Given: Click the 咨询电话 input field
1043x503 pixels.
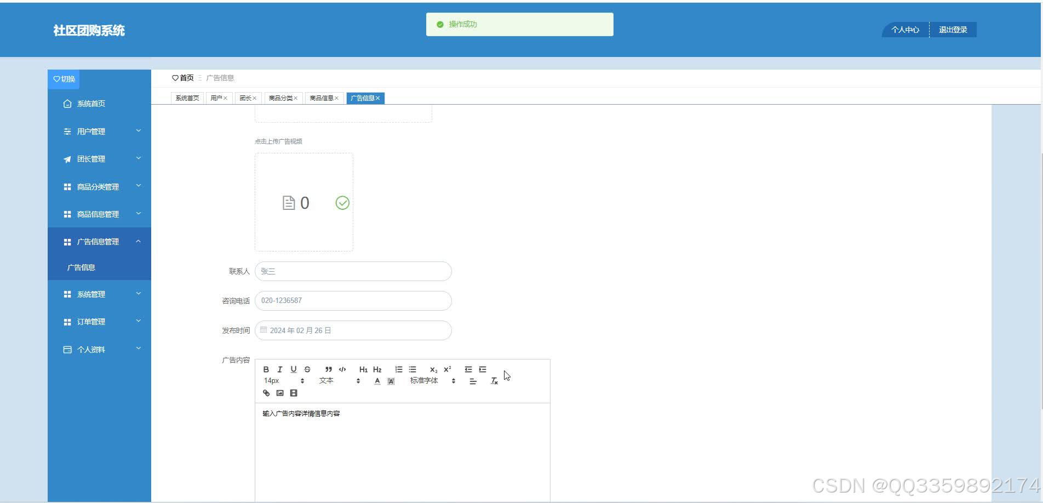Looking at the screenshot, I should (353, 301).
